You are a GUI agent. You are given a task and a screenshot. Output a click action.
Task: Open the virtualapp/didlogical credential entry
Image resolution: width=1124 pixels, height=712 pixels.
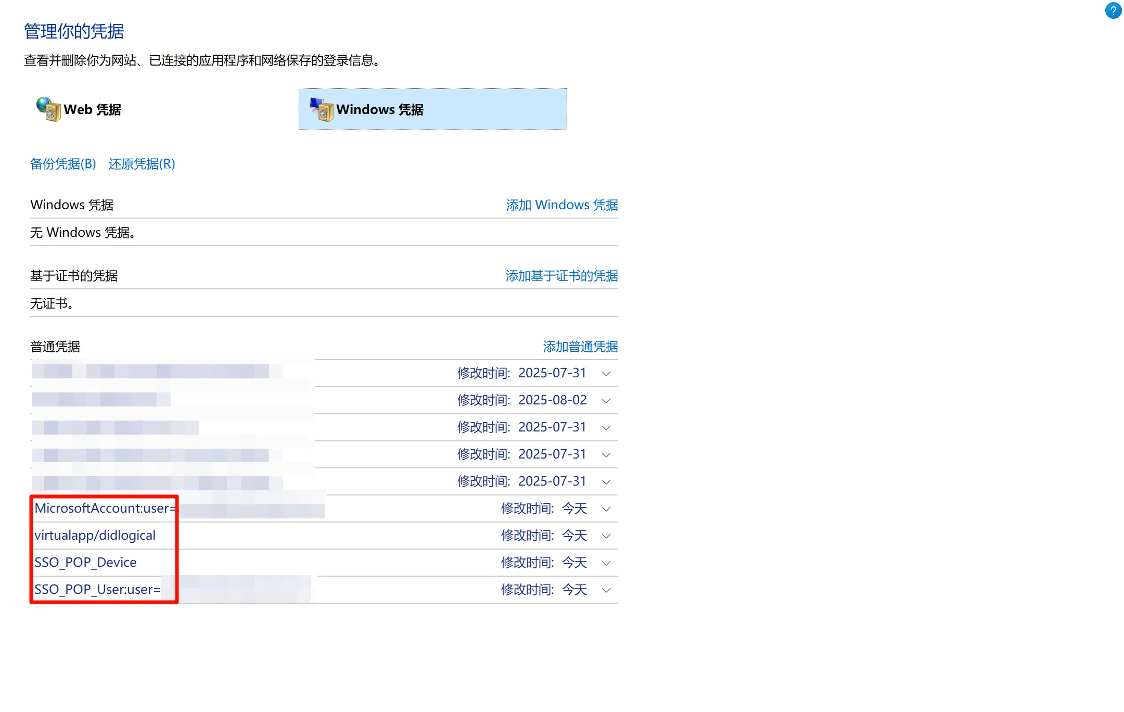pyautogui.click(x=95, y=536)
